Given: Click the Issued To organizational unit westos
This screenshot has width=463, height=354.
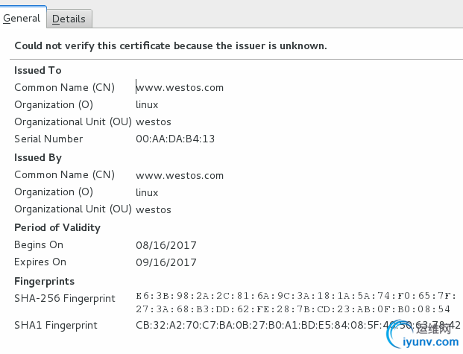Looking at the screenshot, I should pyautogui.click(x=154, y=122).
